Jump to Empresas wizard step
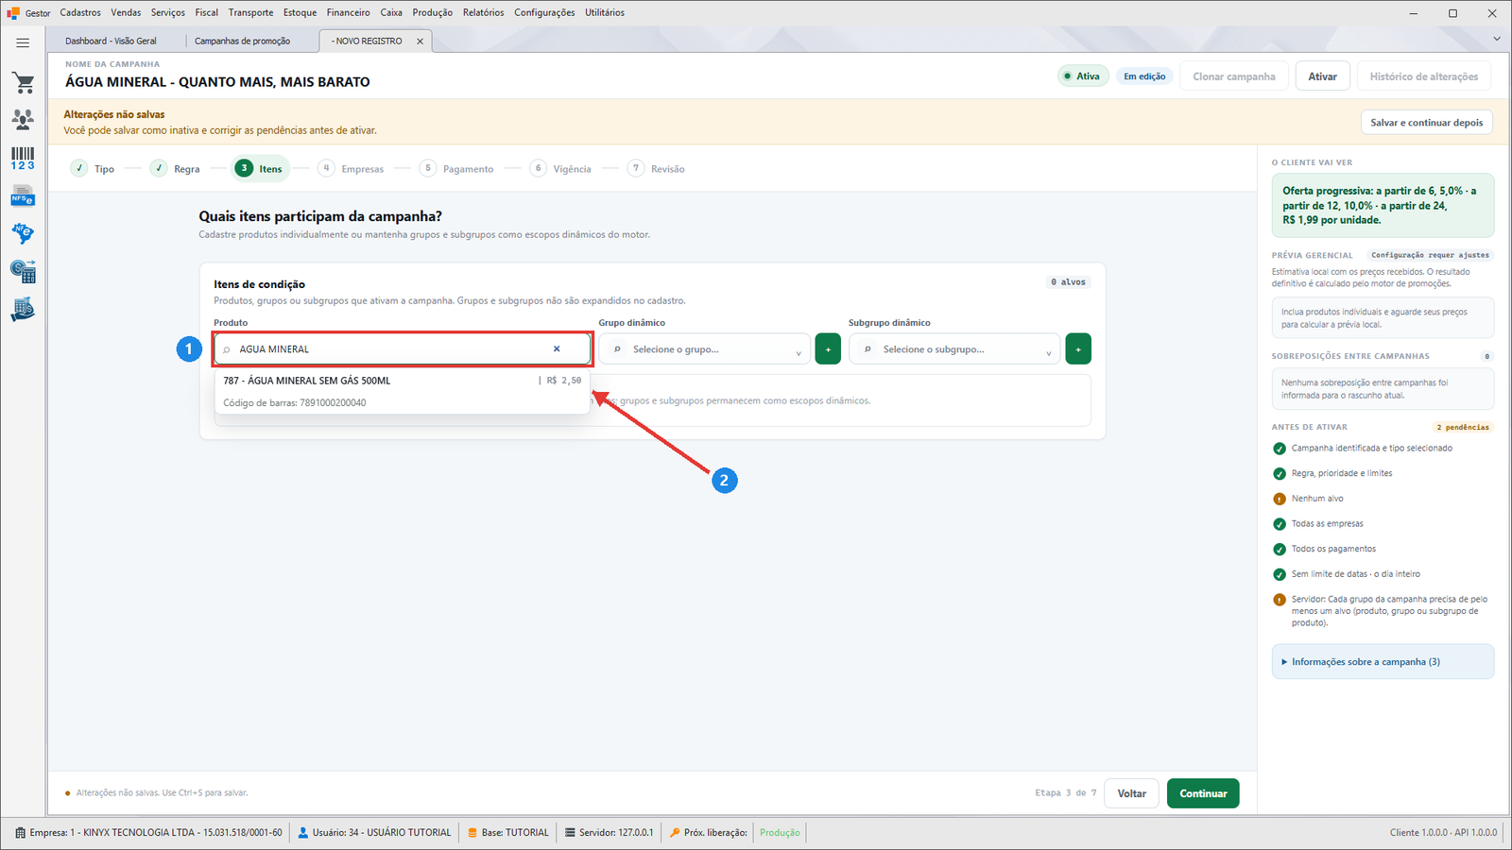 [x=352, y=168]
